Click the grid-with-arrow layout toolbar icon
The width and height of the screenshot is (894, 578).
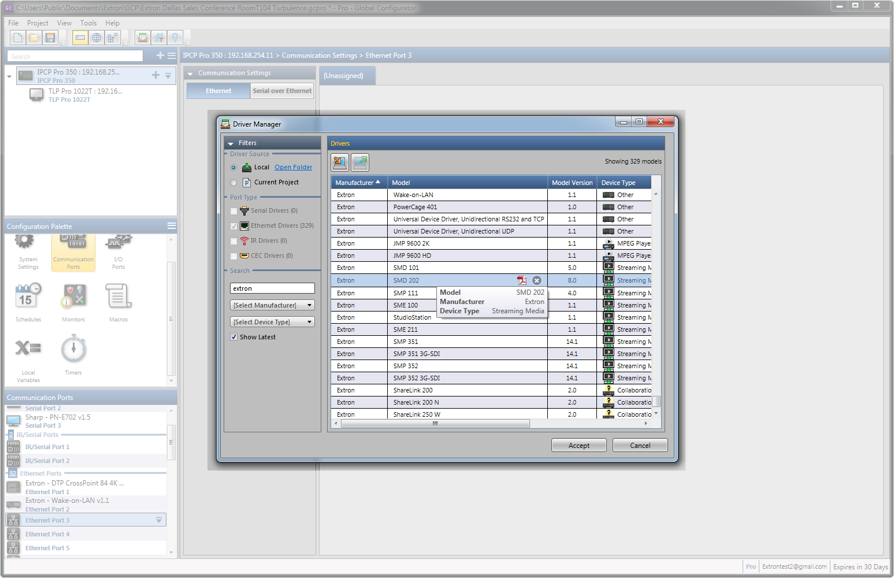tap(113, 38)
